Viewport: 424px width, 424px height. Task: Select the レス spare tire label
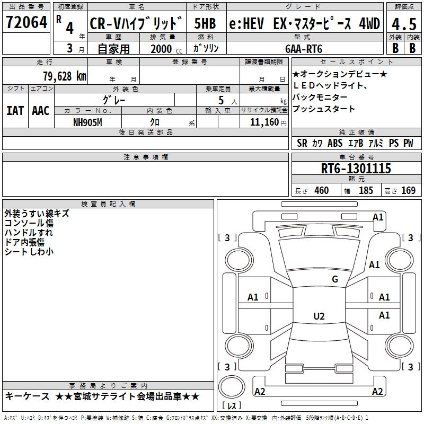(x=232, y=405)
